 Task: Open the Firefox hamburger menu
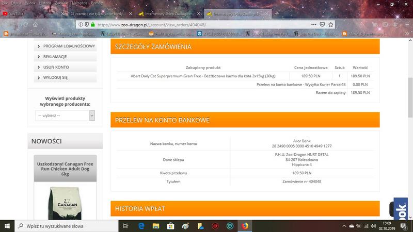pyautogui.click(x=407, y=24)
